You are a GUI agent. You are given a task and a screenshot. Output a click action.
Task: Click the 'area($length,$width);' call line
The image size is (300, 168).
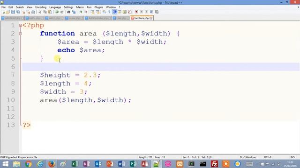tap(85, 100)
